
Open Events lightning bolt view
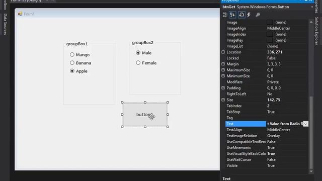(249, 15)
